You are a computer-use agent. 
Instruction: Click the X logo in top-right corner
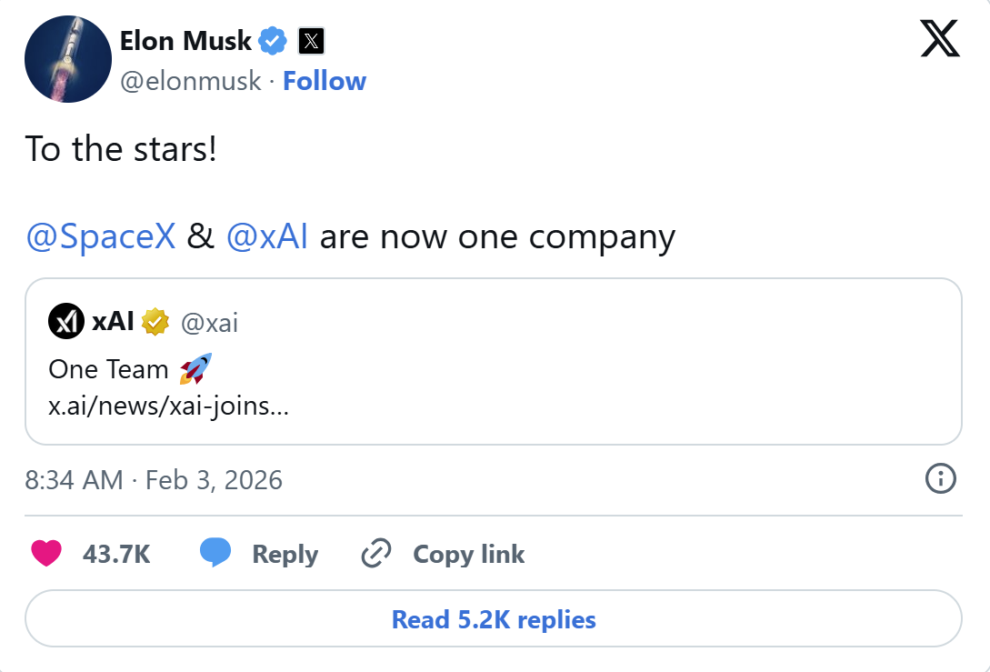[x=940, y=38]
